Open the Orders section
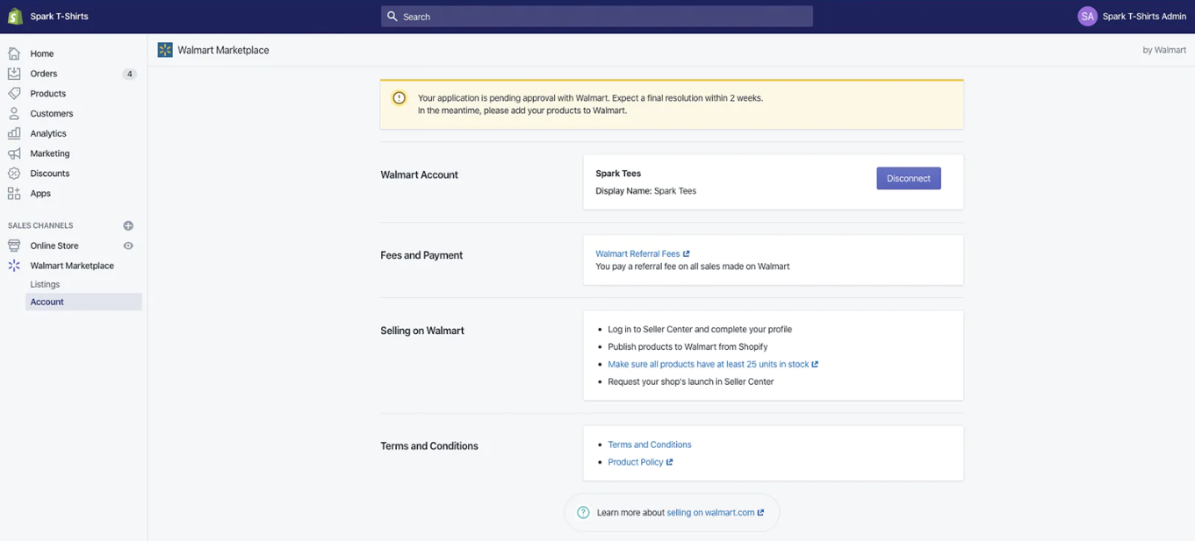The height and width of the screenshot is (541, 1195). coord(42,73)
